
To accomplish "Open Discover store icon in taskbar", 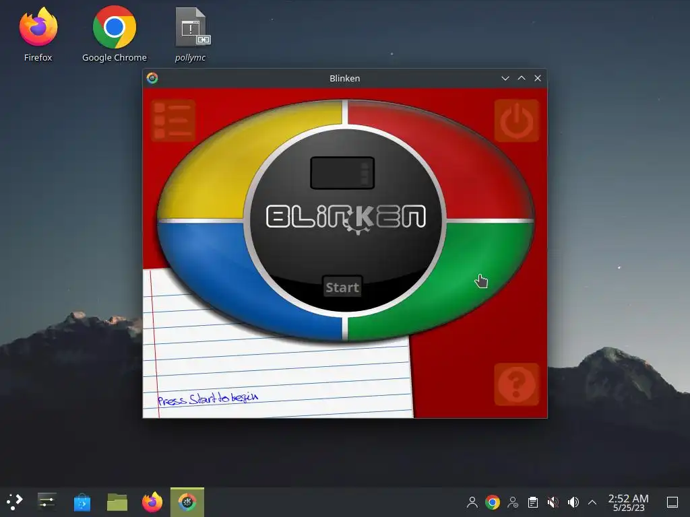I will tap(82, 502).
